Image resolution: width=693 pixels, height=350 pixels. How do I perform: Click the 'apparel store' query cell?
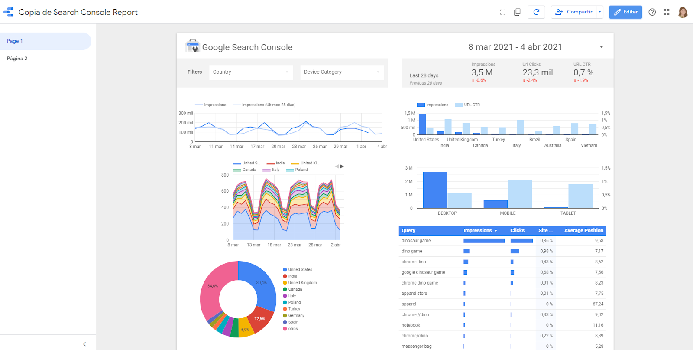[414, 294]
